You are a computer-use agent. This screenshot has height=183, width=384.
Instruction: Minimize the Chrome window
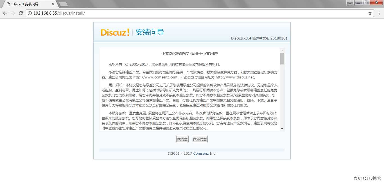(358, 2)
